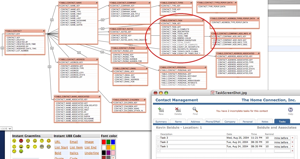Switch to the Notes tab
The width and height of the screenshot is (300, 159).
[265, 121]
